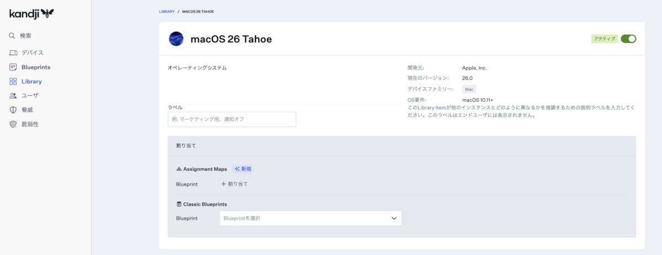The width and height of the screenshot is (662, 255).
Task: Click the 現在のバージョン label
Action: pos(428,78)
